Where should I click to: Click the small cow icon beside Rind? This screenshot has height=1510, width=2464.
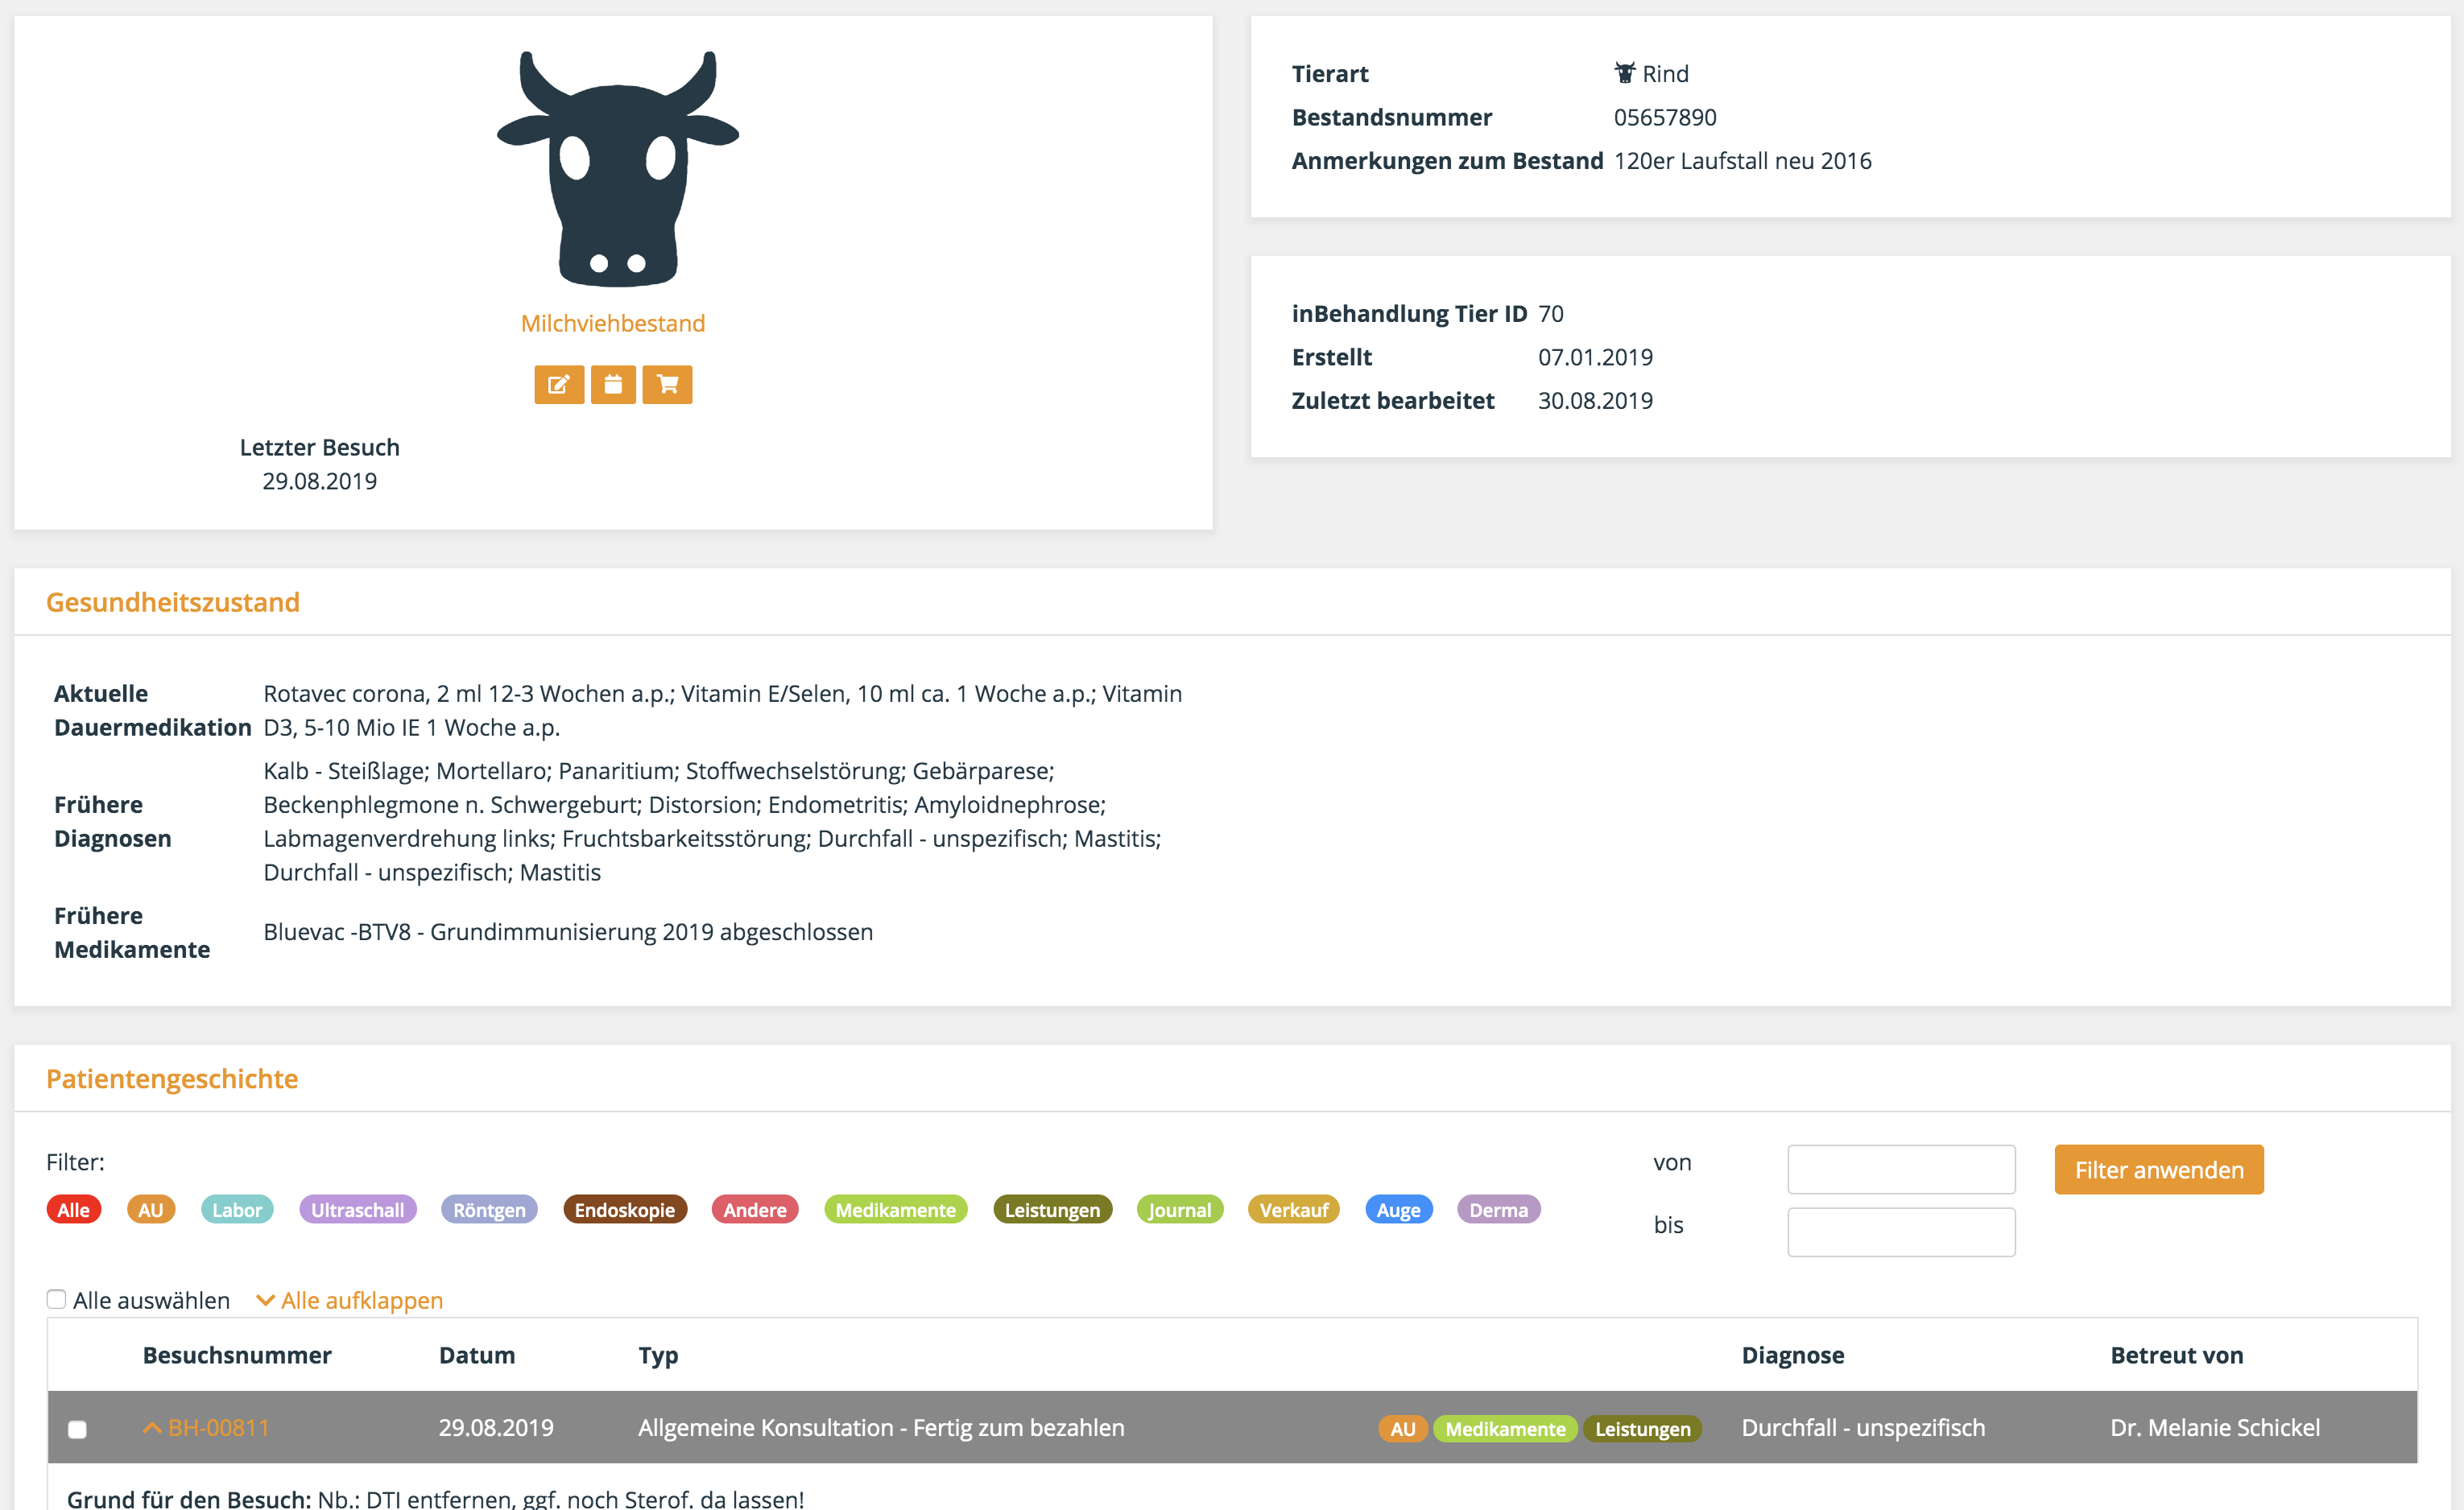(1625, 73)
